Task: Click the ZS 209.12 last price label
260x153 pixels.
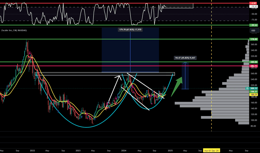Action: pyautogui.click(x=252, y=88)
